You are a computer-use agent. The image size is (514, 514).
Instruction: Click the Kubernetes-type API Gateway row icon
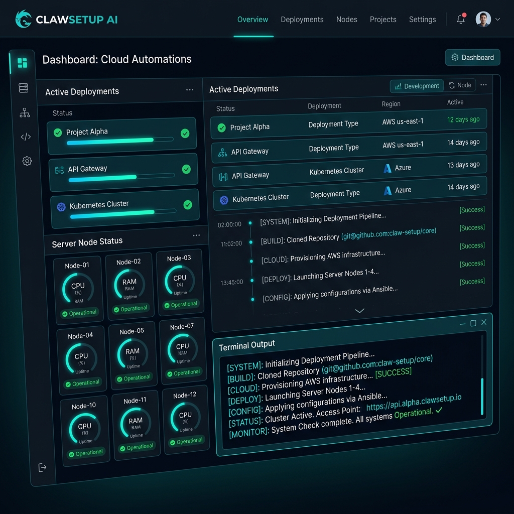(223, 177)
